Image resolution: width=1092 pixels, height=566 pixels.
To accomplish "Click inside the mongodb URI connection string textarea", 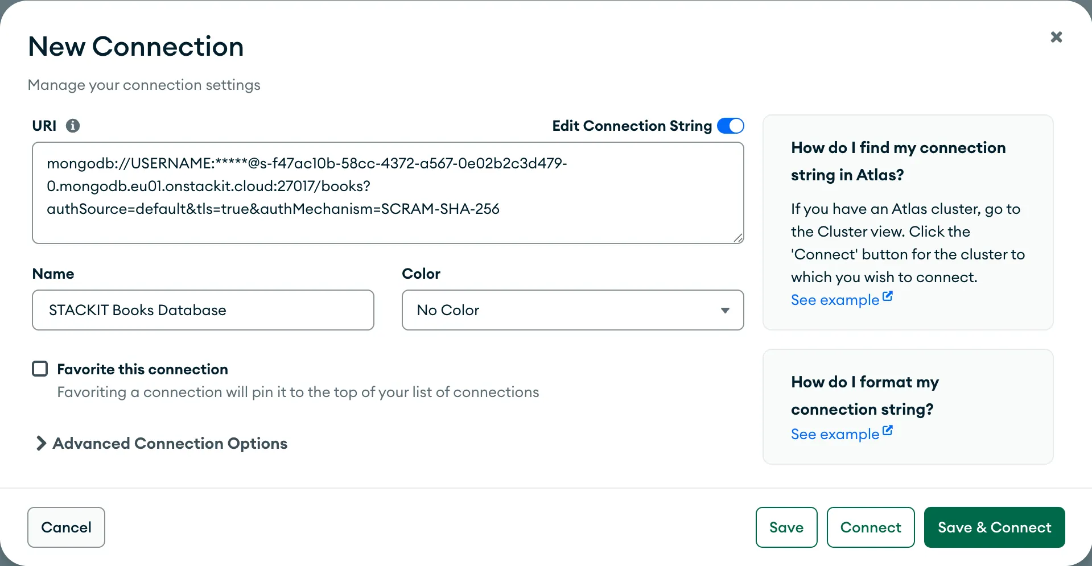I will click(388, 192).
